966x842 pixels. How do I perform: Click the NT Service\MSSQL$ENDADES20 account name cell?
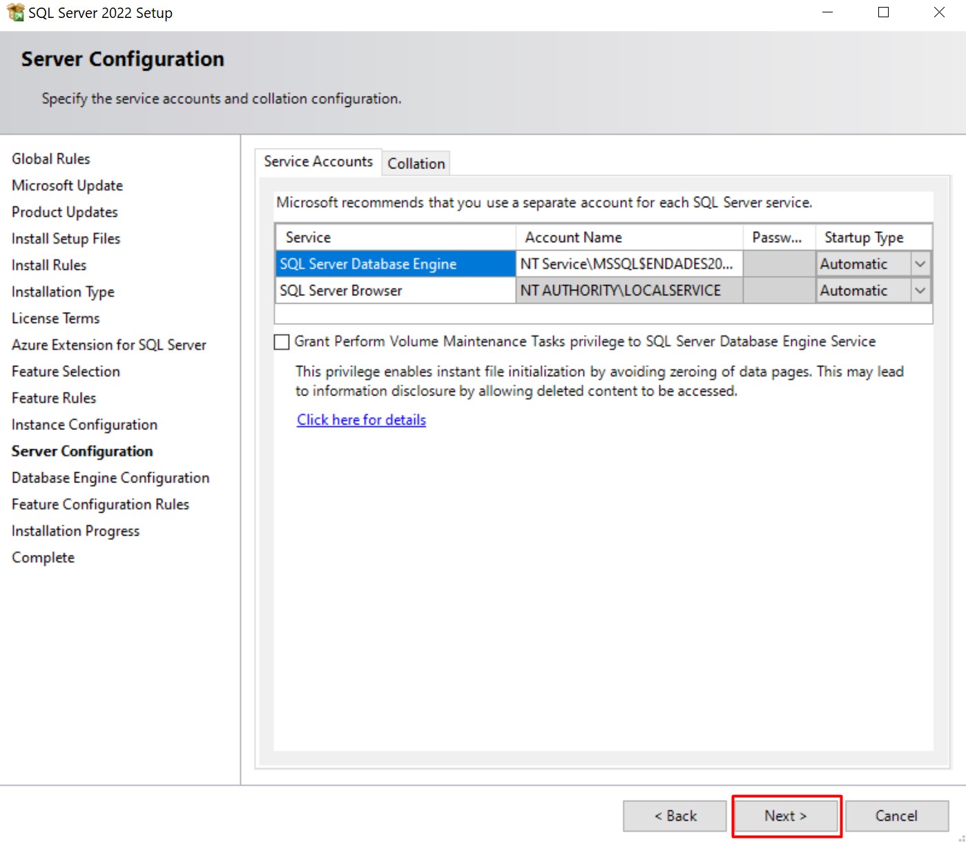tap(629, 264)
